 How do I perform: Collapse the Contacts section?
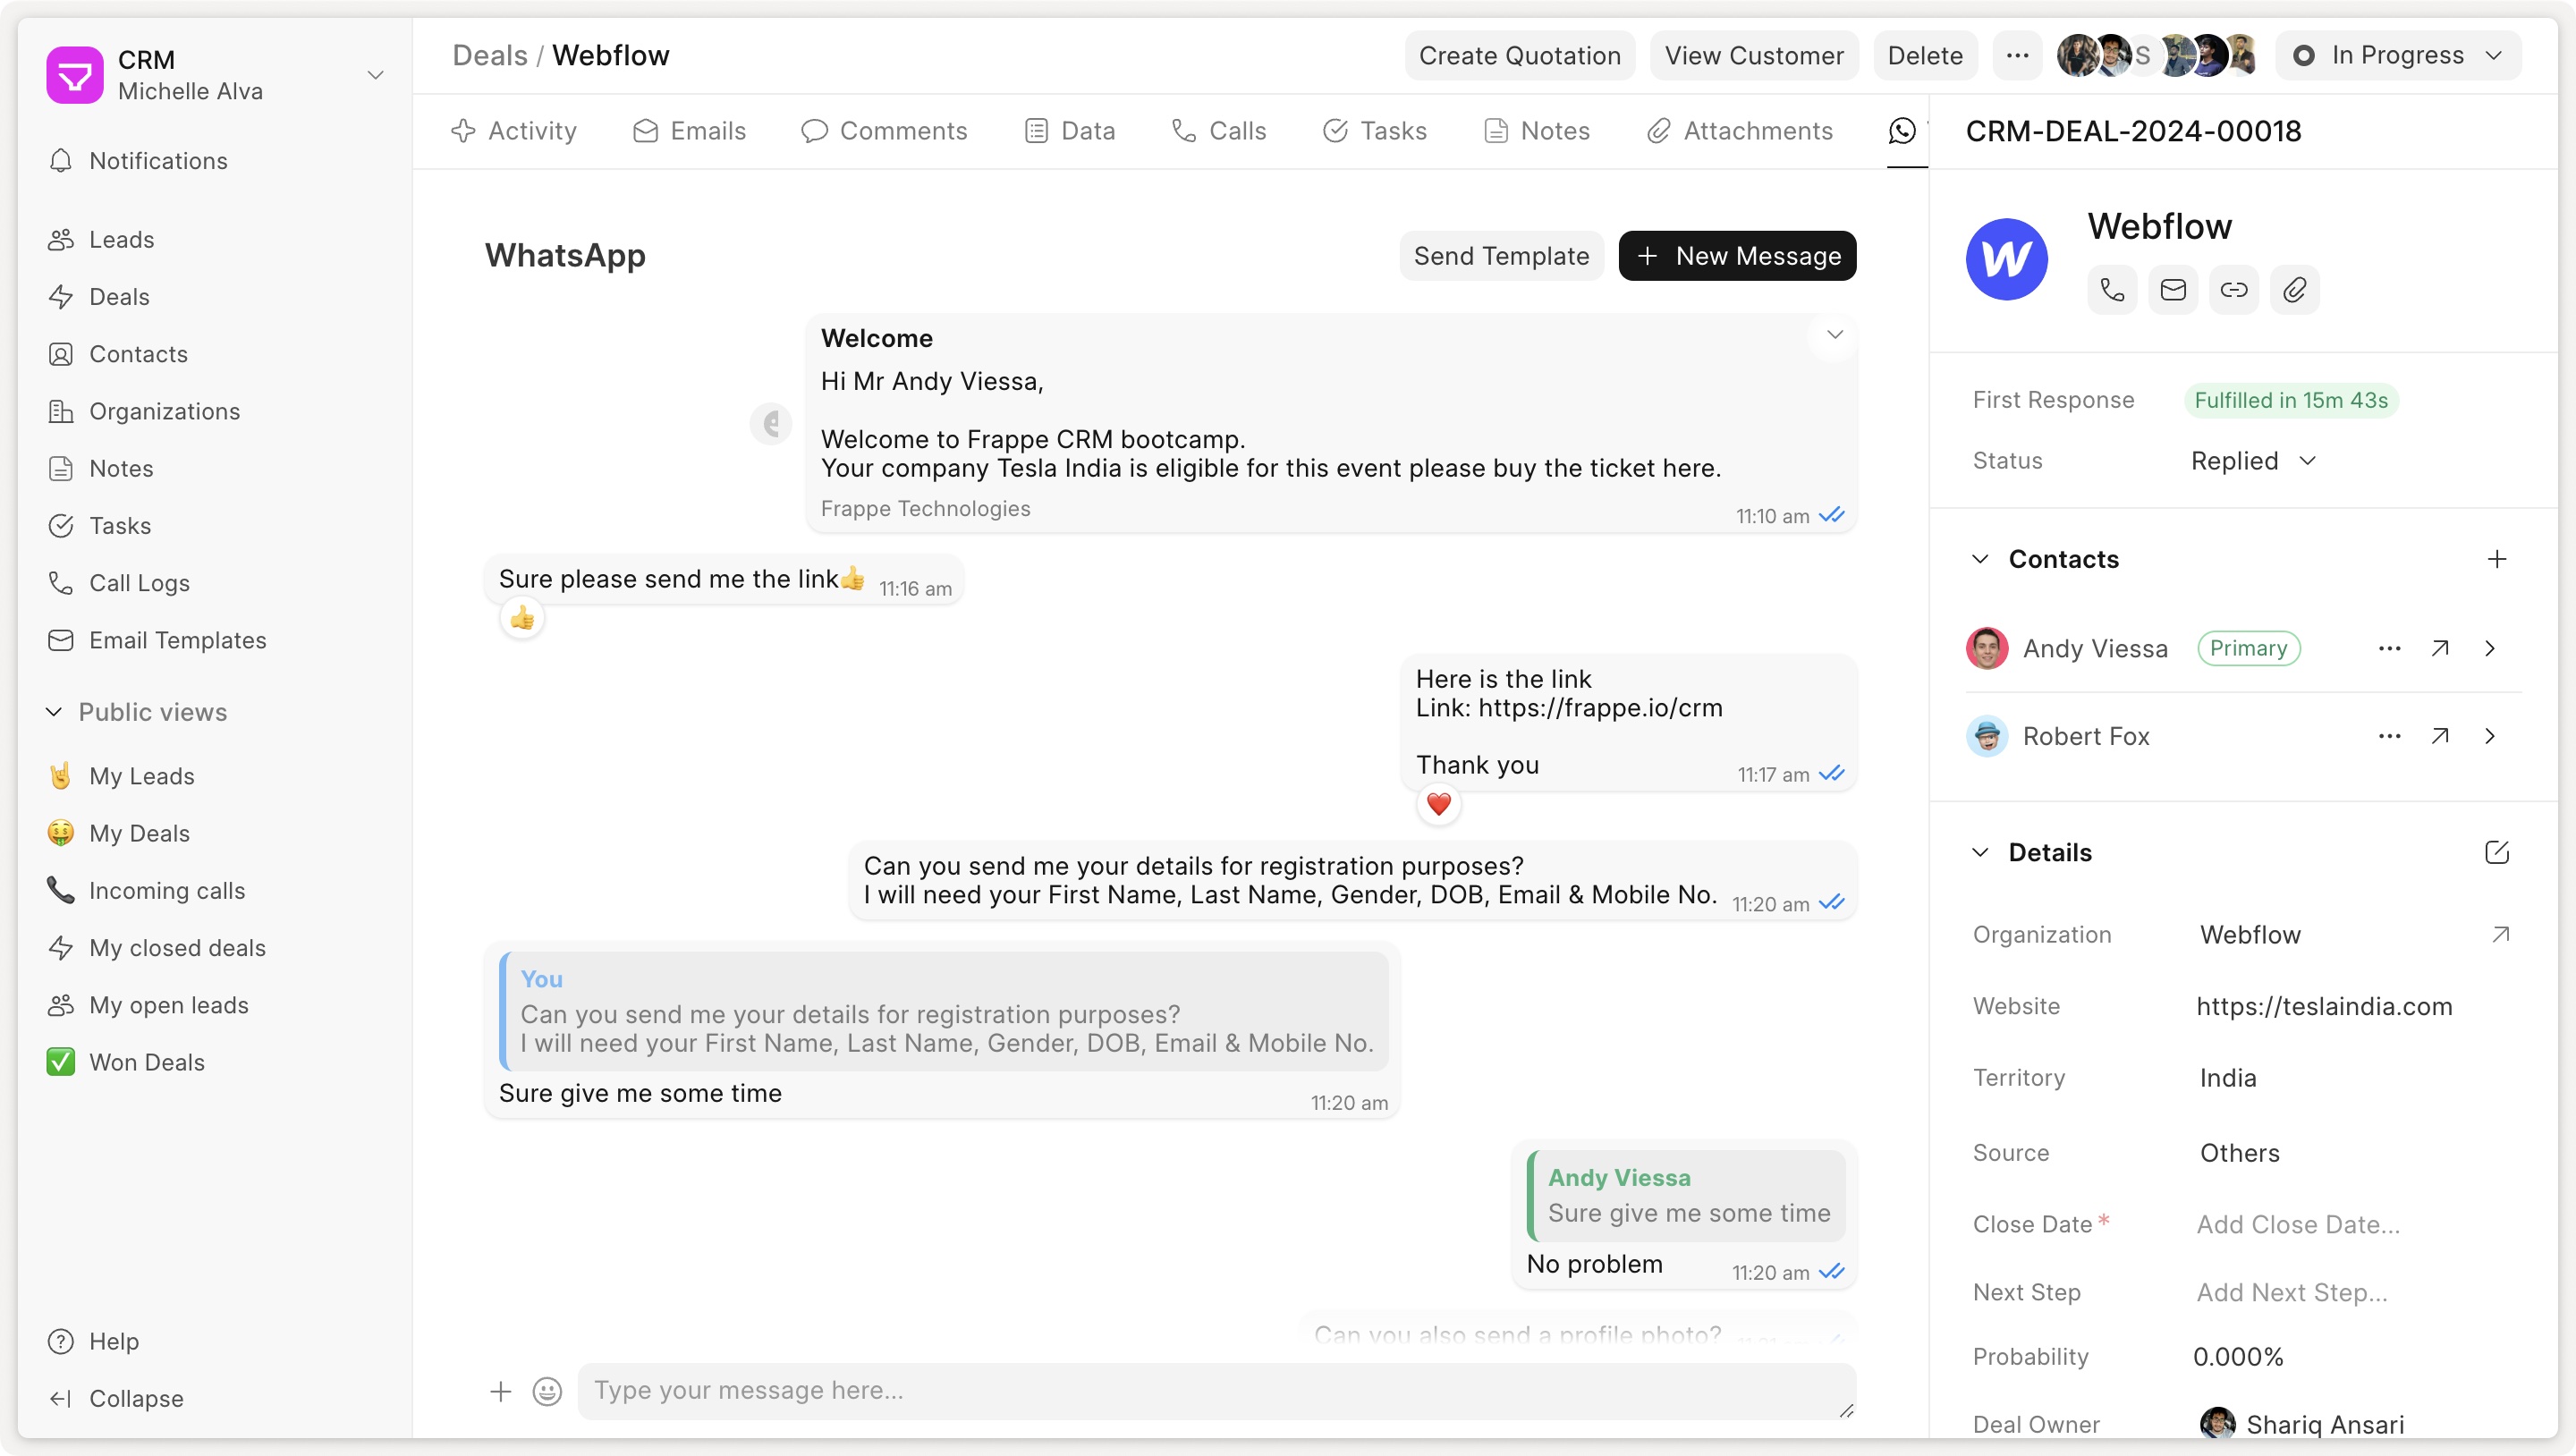pyautogui.click(x=1980, y=559)
